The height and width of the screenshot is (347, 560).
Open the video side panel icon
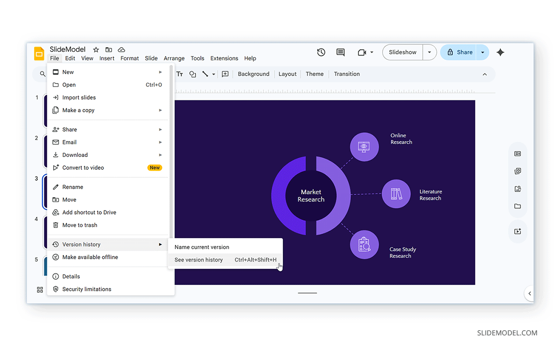[518, 231]
